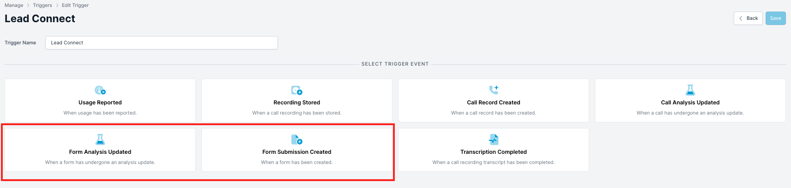This screenshot has width=791, height=188.
Task: Select the Usage Reported title text
Action: point(100,103)
